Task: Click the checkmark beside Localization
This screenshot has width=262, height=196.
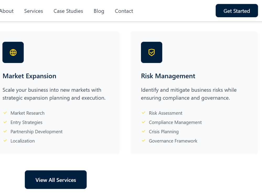Action: pyautogui.click(x=5, y=141)
